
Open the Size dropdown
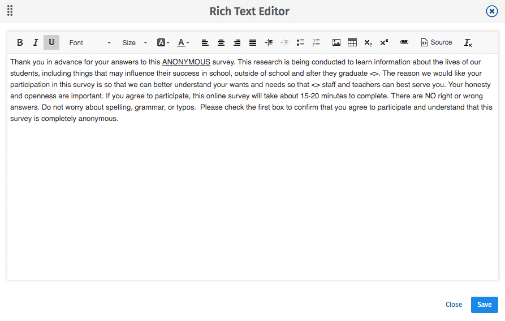point(134,42)
